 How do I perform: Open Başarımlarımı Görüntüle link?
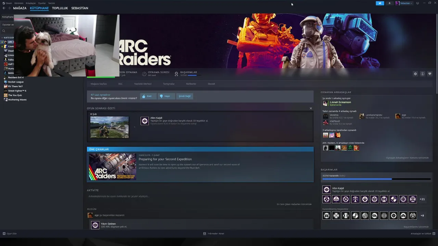pyautogui.click(x=416, y=227)
